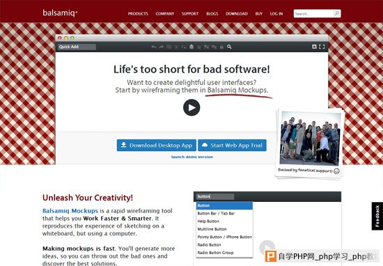
Task: Open the BUY page from the navigation
Action: 258,14
